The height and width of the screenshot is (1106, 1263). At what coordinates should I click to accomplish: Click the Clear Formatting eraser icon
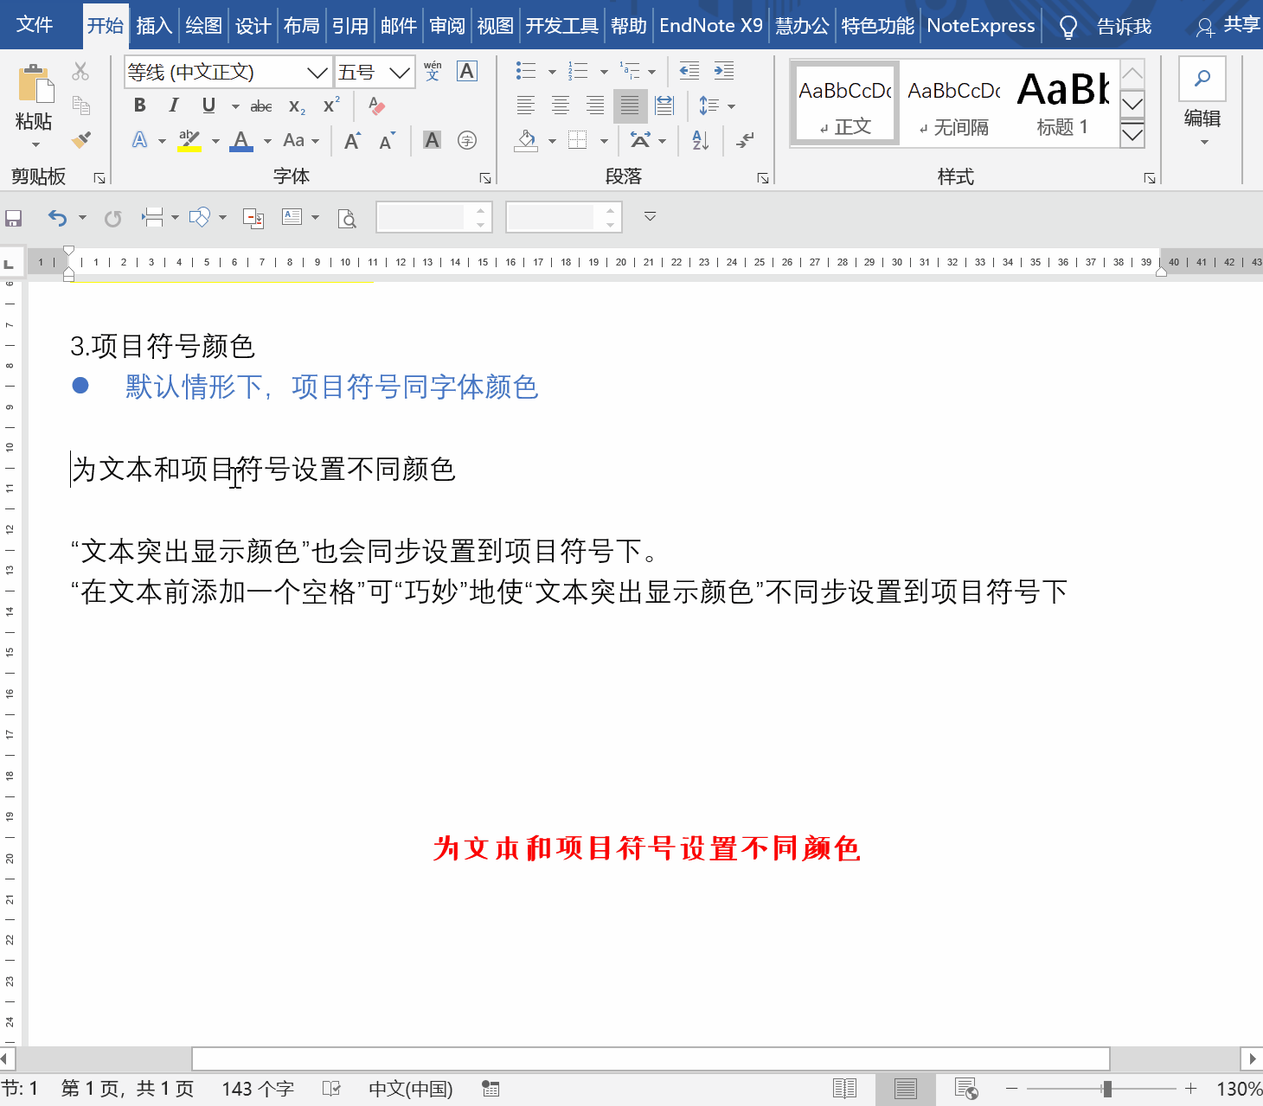tap(376, 105)
